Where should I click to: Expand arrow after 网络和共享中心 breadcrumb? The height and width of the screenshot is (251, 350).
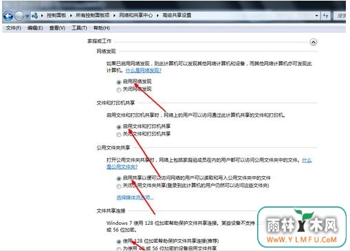[x=157, y=16]
